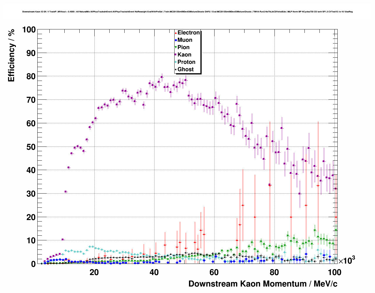
Task: Click the y-axis label 60
Action: (31, 124)
